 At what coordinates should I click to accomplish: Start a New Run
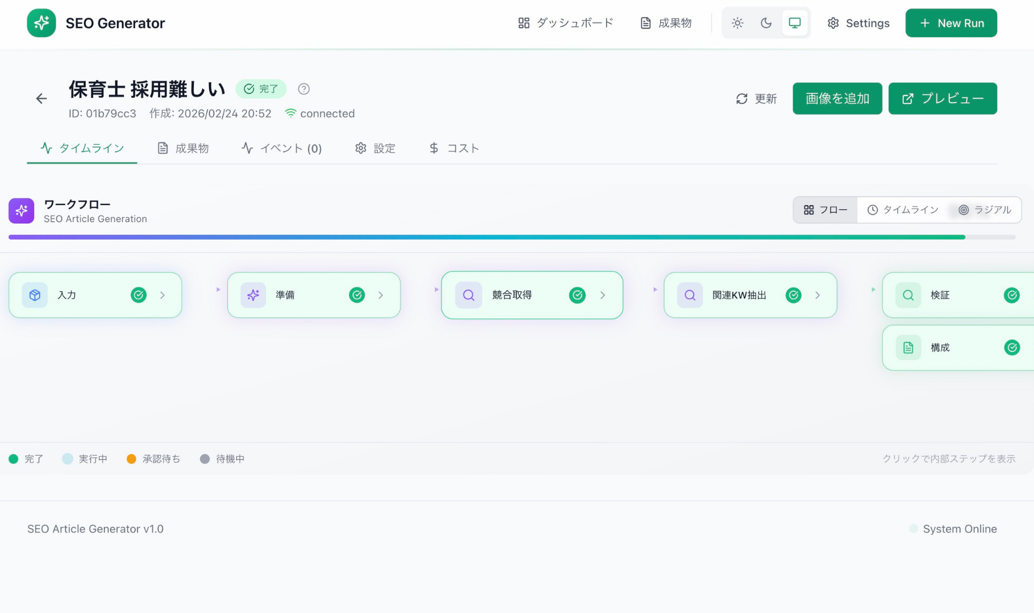tap(950, 23)
